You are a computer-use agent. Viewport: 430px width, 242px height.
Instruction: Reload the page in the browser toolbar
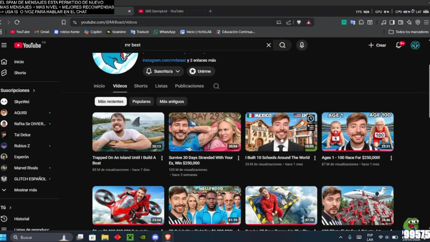[17, 22]
